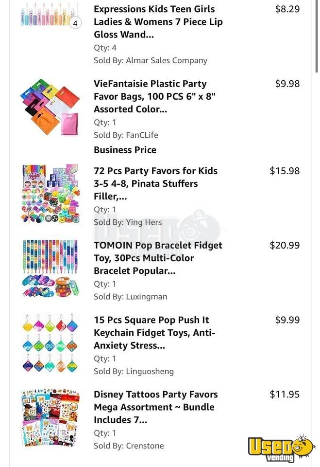Open Disney Tattoos Party Favors Mega Assortment title
The width and height of the screenshot is (320, 467).
point(155,407)
